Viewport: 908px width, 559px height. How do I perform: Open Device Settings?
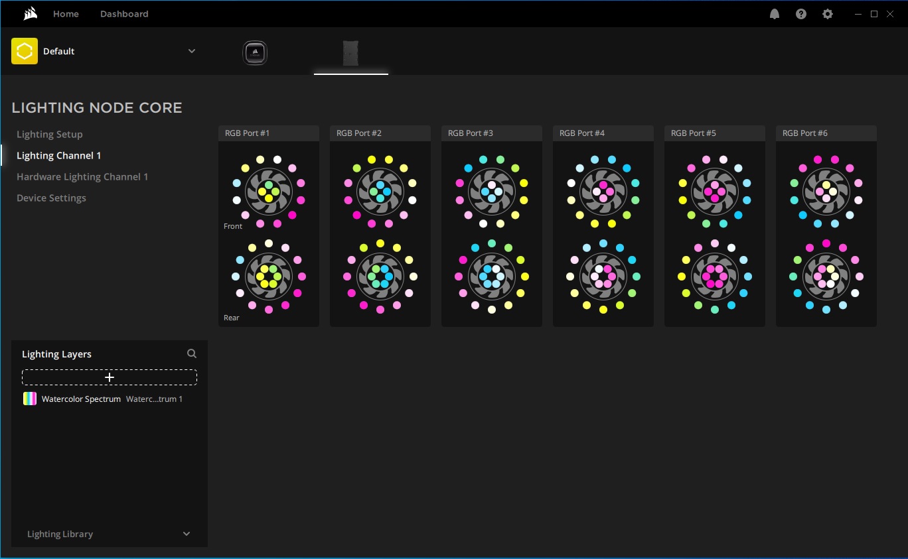coord(51,198)
